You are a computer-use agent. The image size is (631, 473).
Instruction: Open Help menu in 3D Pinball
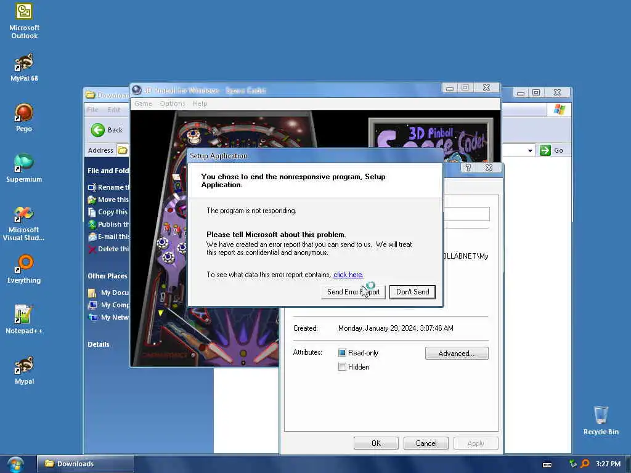[x=200, y=103]
